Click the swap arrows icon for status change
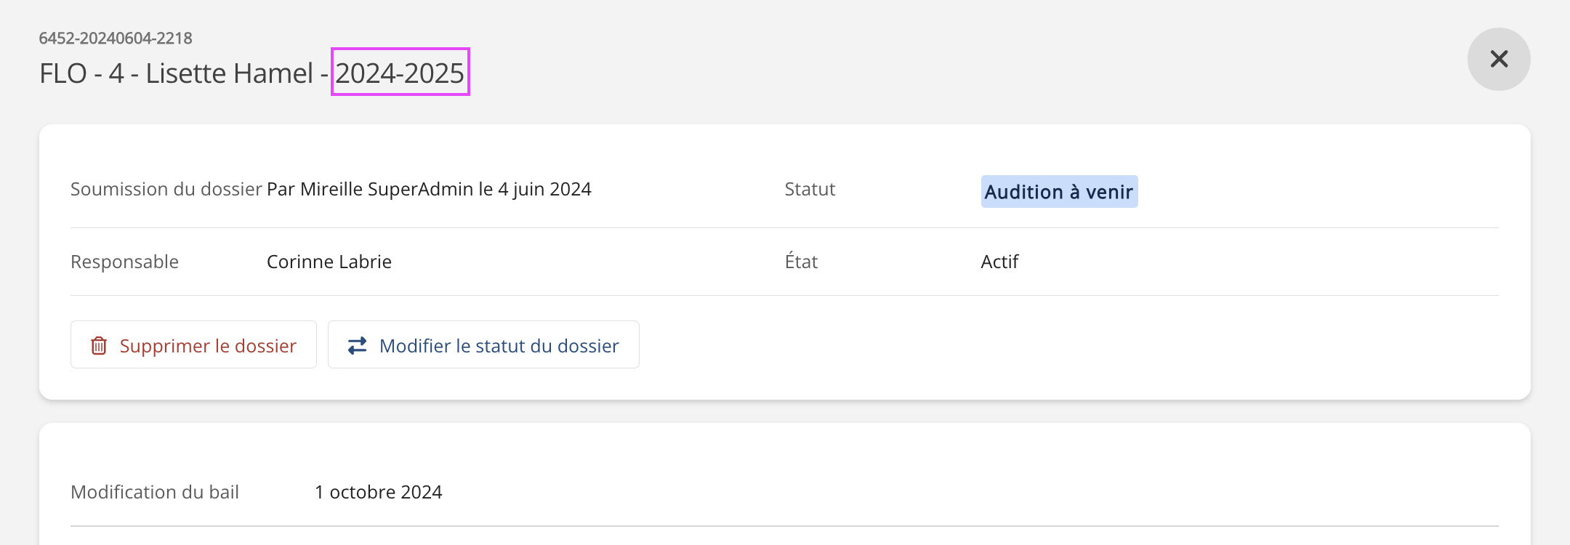 click(x=357, y=345)
